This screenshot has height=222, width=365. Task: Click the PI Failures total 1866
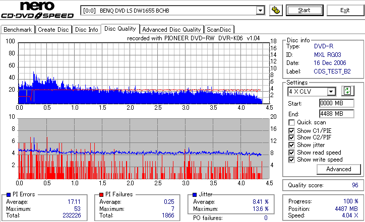168,215
